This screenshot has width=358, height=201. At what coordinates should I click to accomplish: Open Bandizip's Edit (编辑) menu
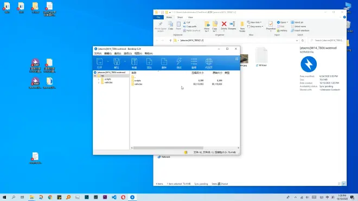pos(108,54)
